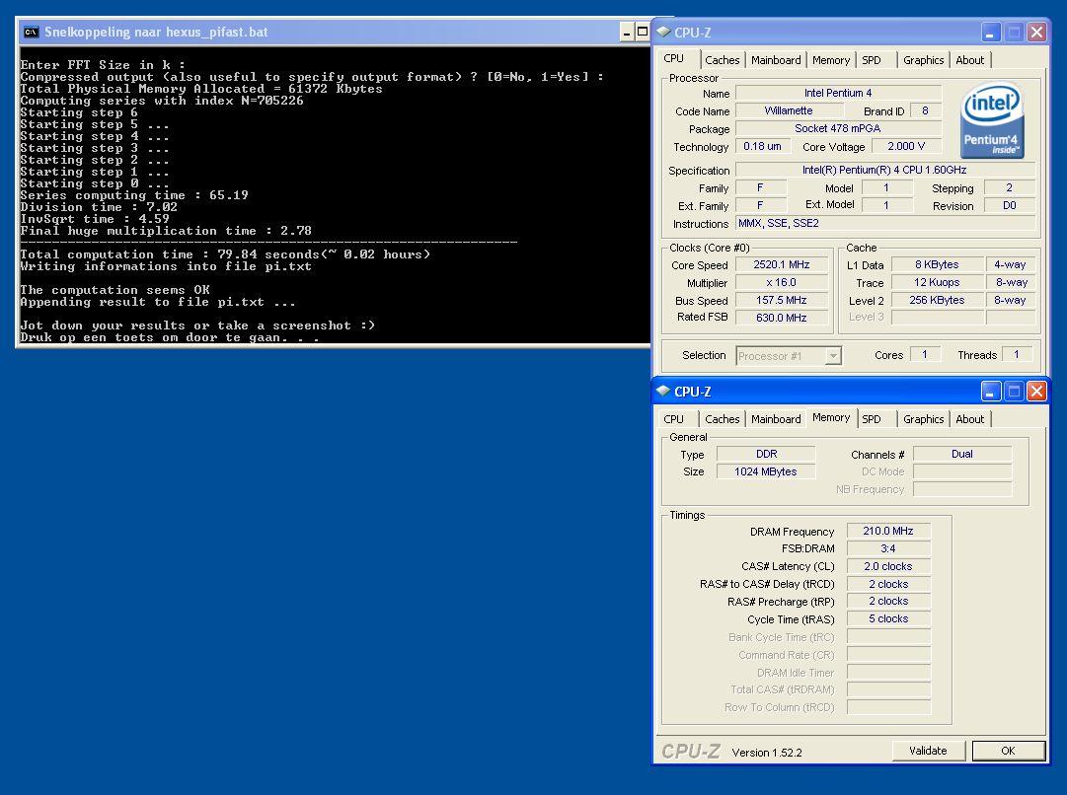
Task: Click 'Version 1.52.2' text in CPU-Z
Action: click(x=767, y=753)
